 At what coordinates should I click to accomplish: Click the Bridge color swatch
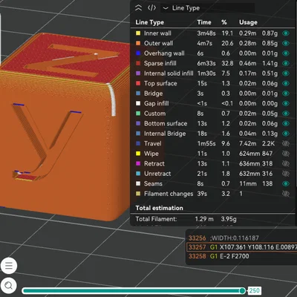138,94
